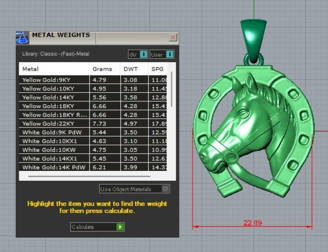Select the White Gold:10KW row

[x=93, y=150]
